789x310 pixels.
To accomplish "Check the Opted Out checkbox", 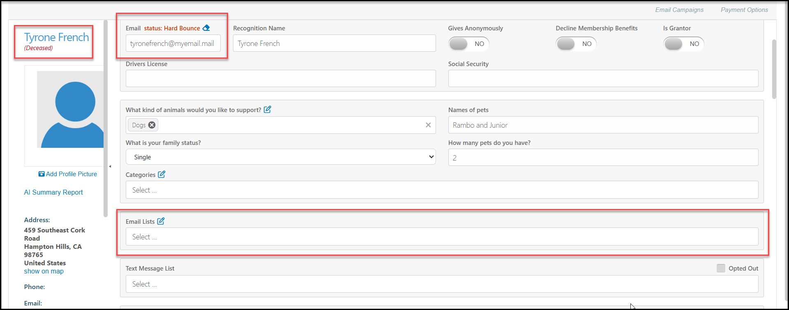I will pos(721,268).
